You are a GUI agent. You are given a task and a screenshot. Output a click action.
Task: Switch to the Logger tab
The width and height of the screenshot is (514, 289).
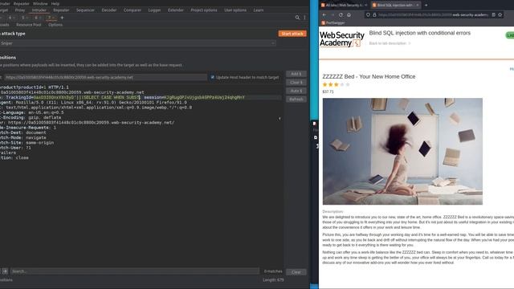pos(154,10)
